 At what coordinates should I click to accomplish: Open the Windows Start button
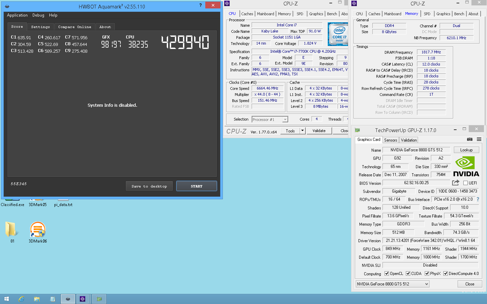click(6, 299)
